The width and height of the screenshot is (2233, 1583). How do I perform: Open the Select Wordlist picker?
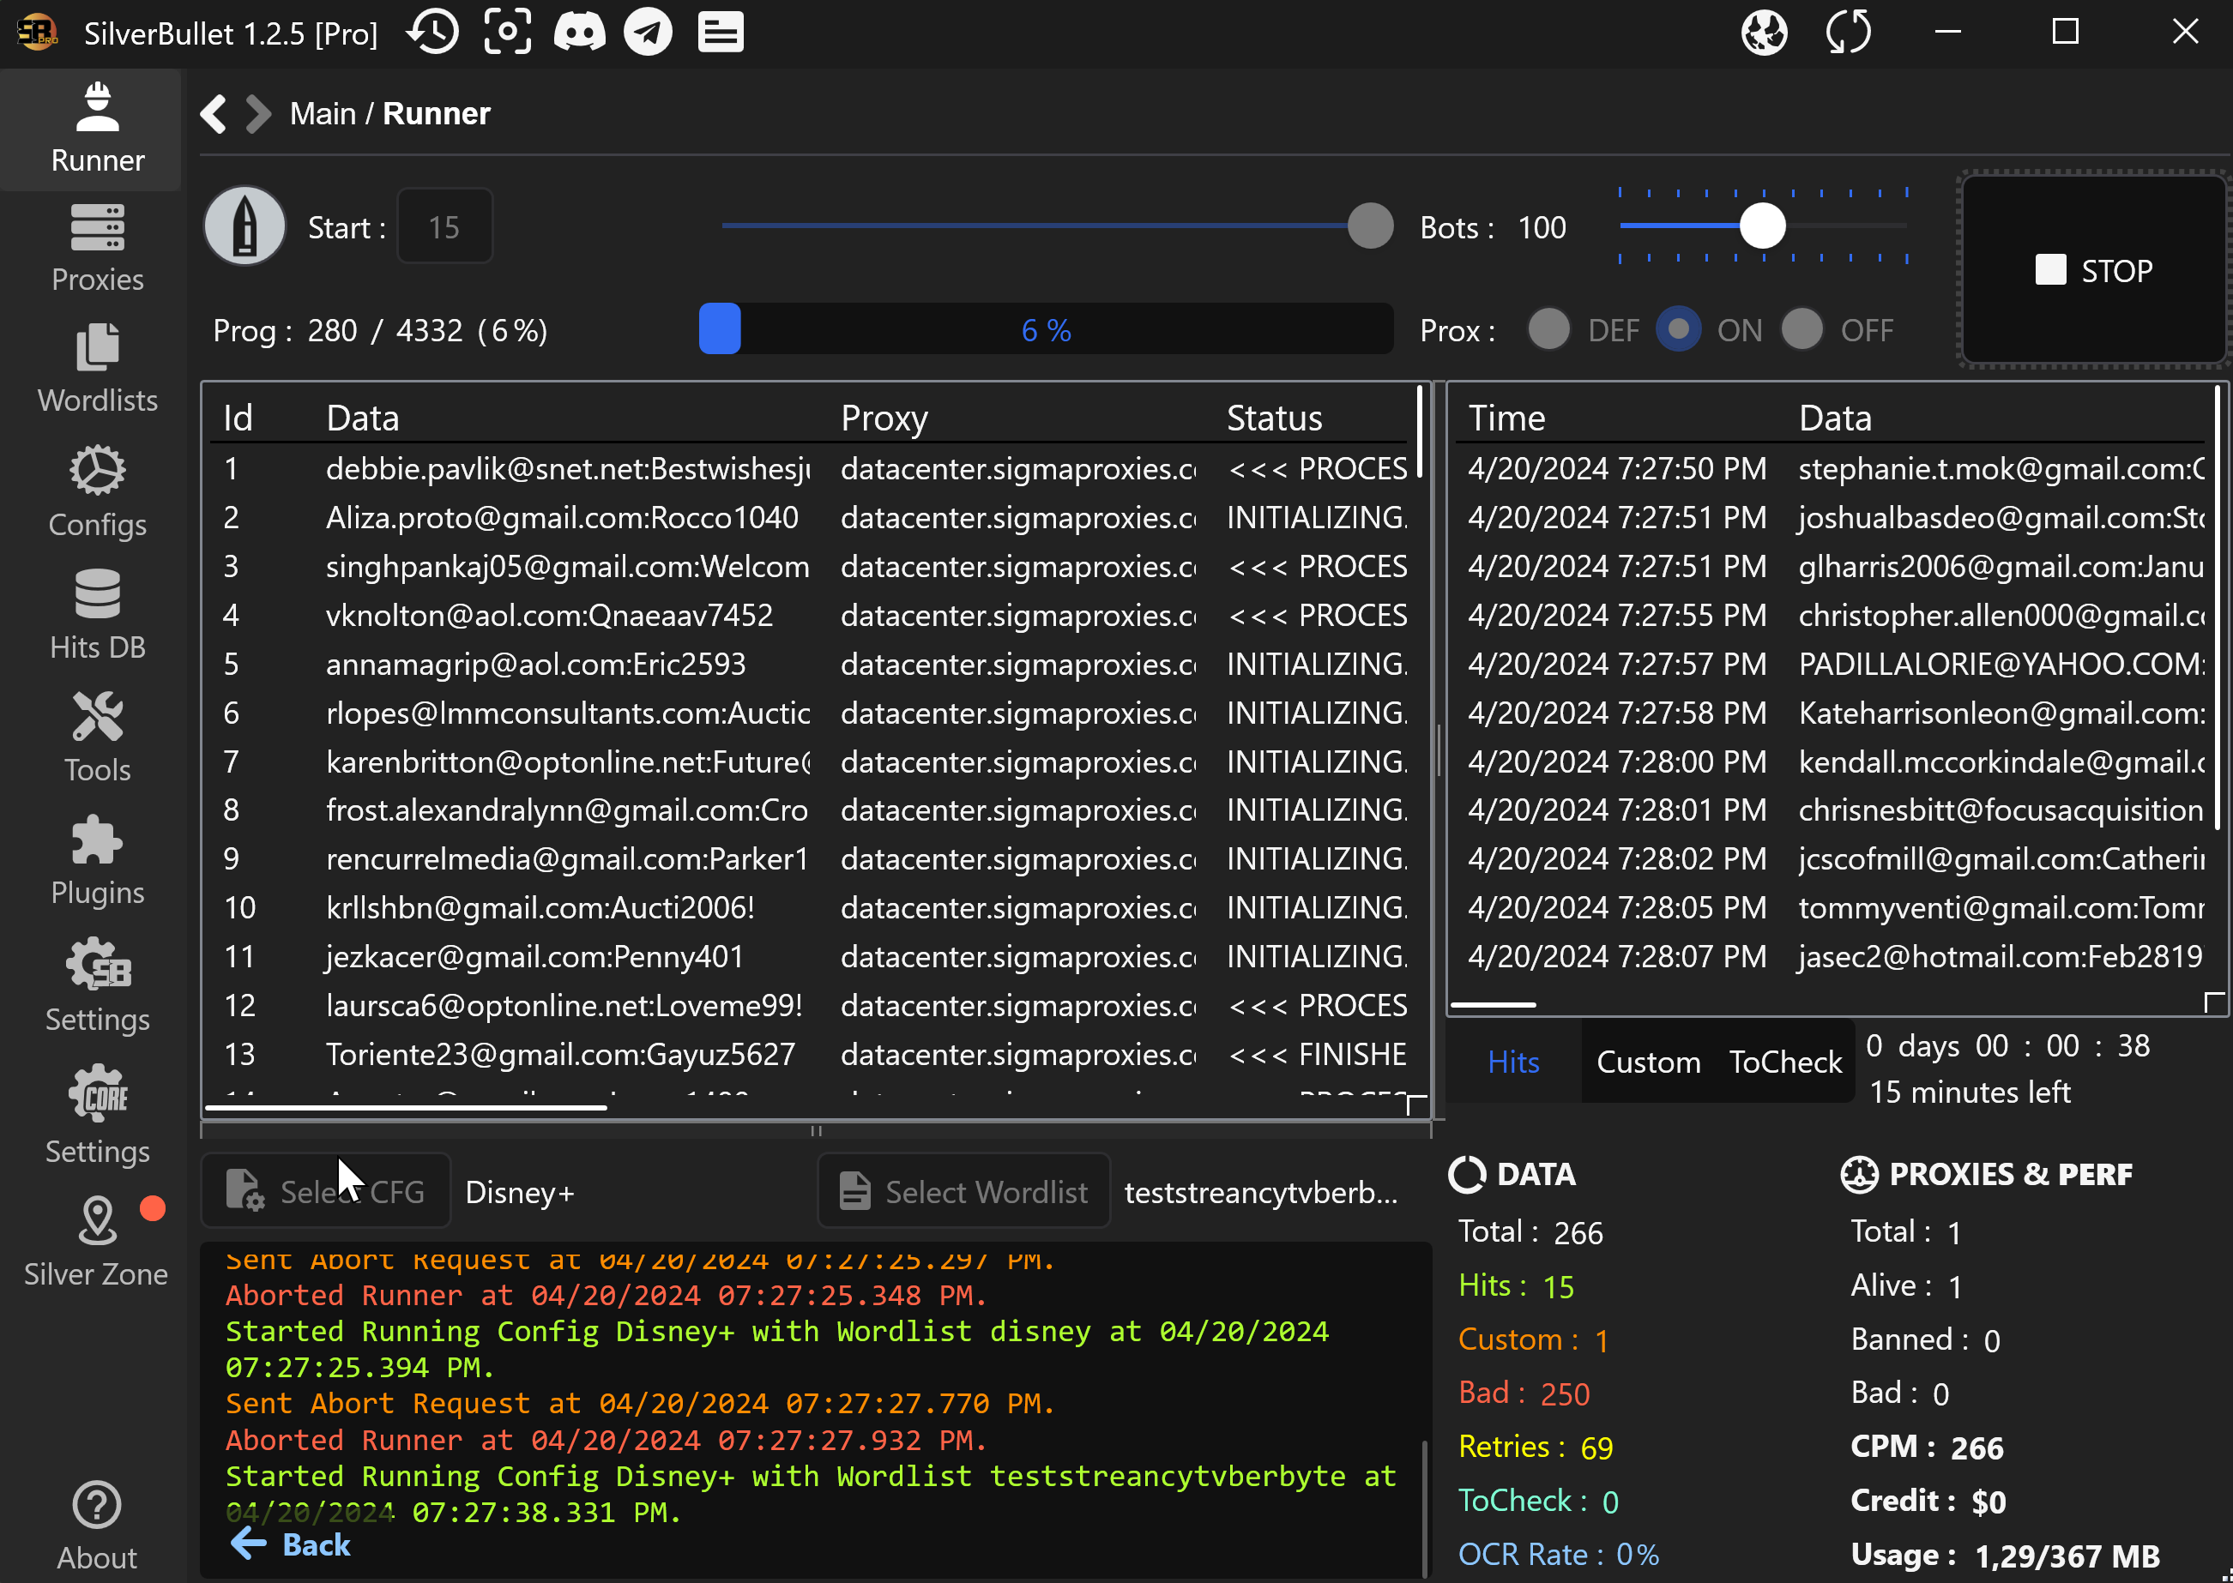963,1191
